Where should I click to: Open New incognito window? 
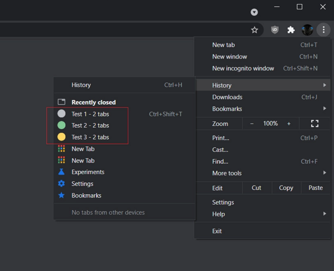point(263,68)
